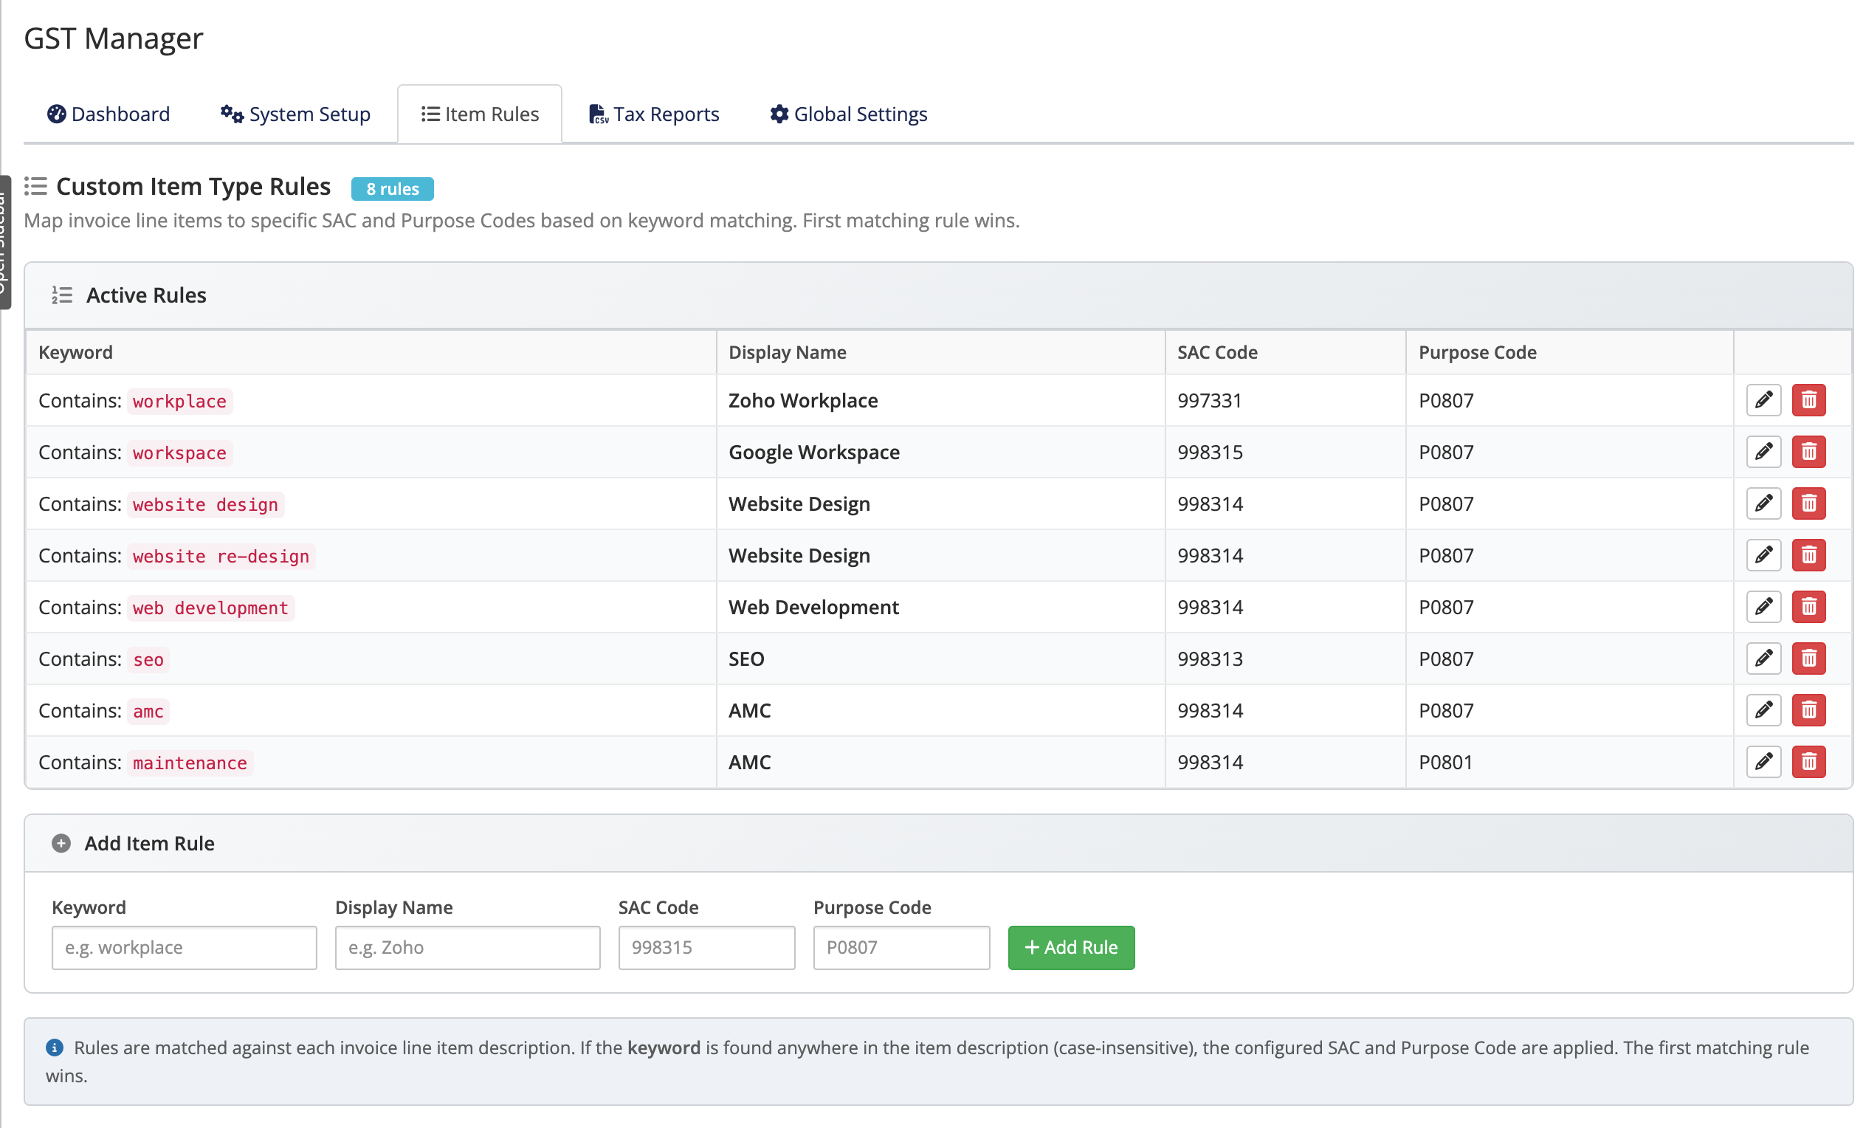Edit the workplace rule with its pencil icon
Screen dimensions: 1863x1128
click(x=1763, y=400)
